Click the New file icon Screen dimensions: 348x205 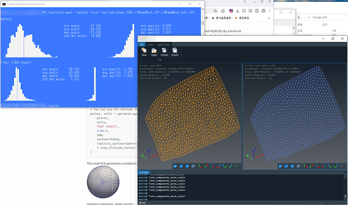click(144, 52)
